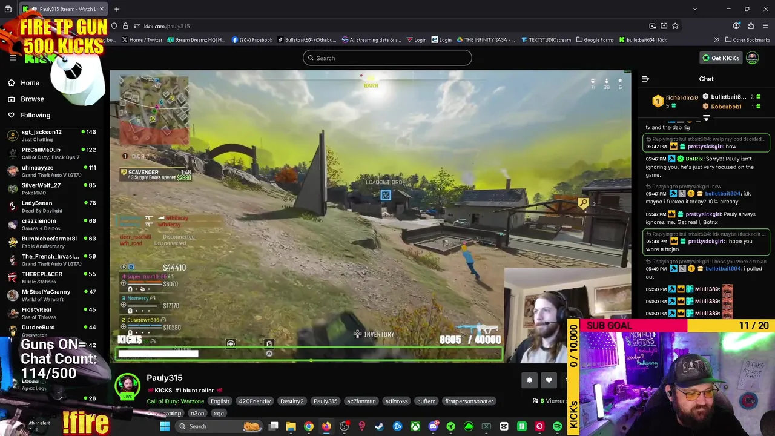Screen dimensions: 775x436
Task: Open the Firefox account icon
Action: pos(736,26)
